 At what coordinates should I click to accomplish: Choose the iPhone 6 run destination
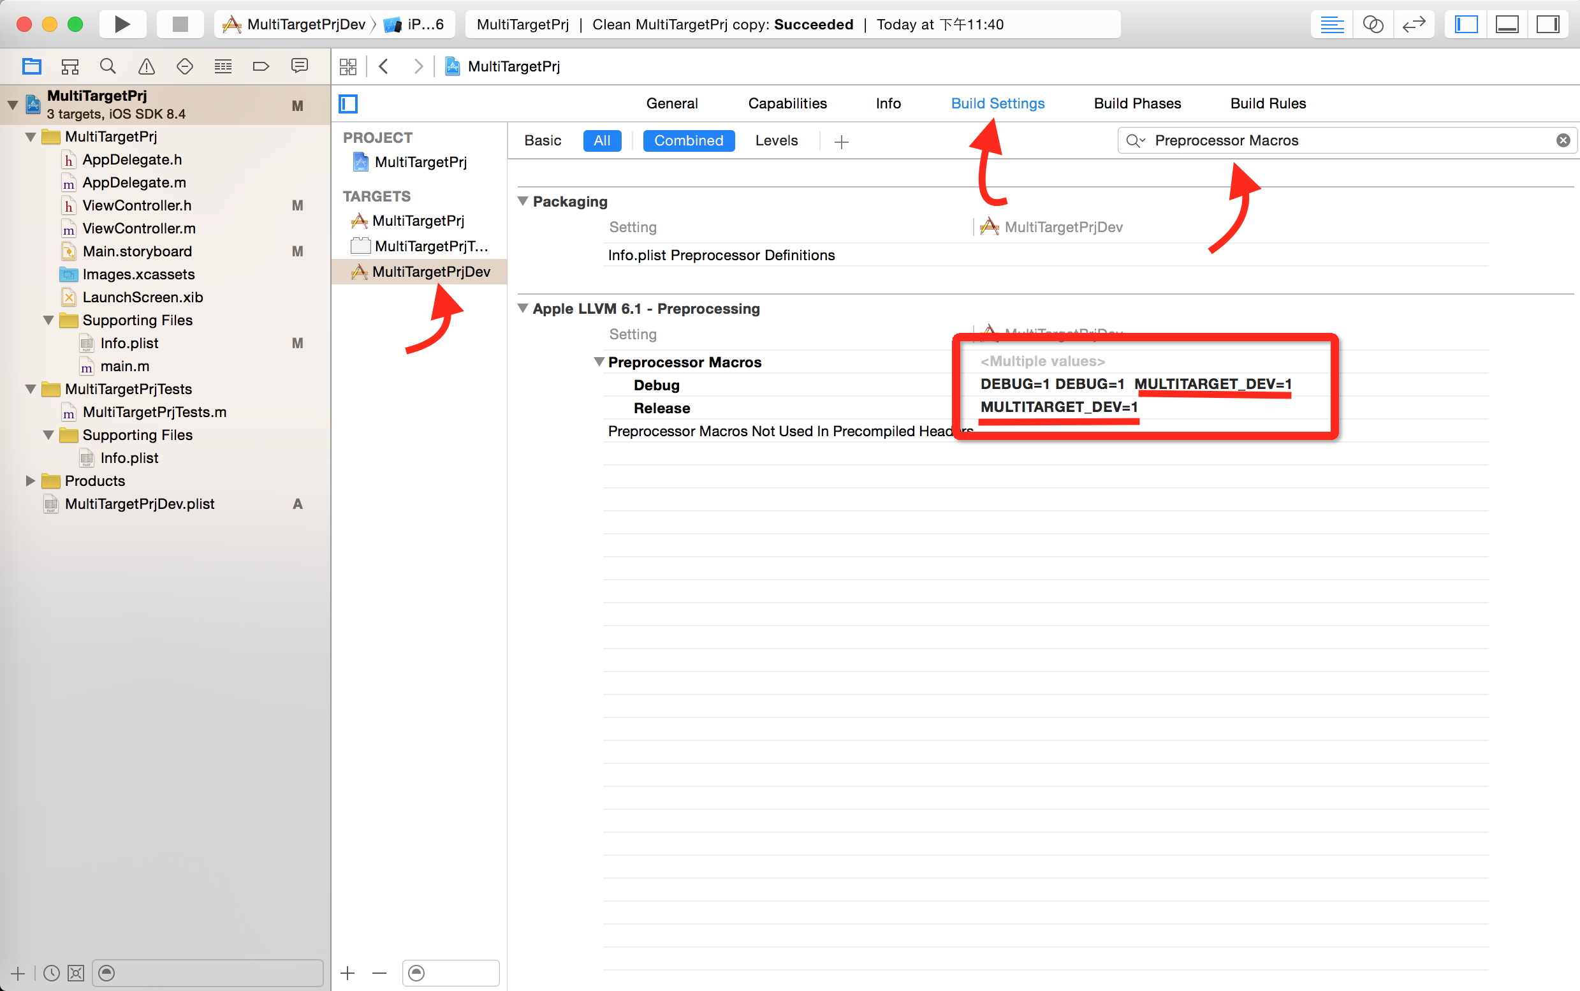414,24
